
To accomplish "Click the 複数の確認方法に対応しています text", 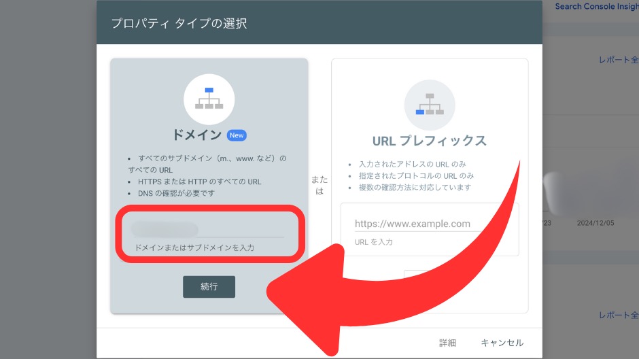I will click(x=415, y=188).
